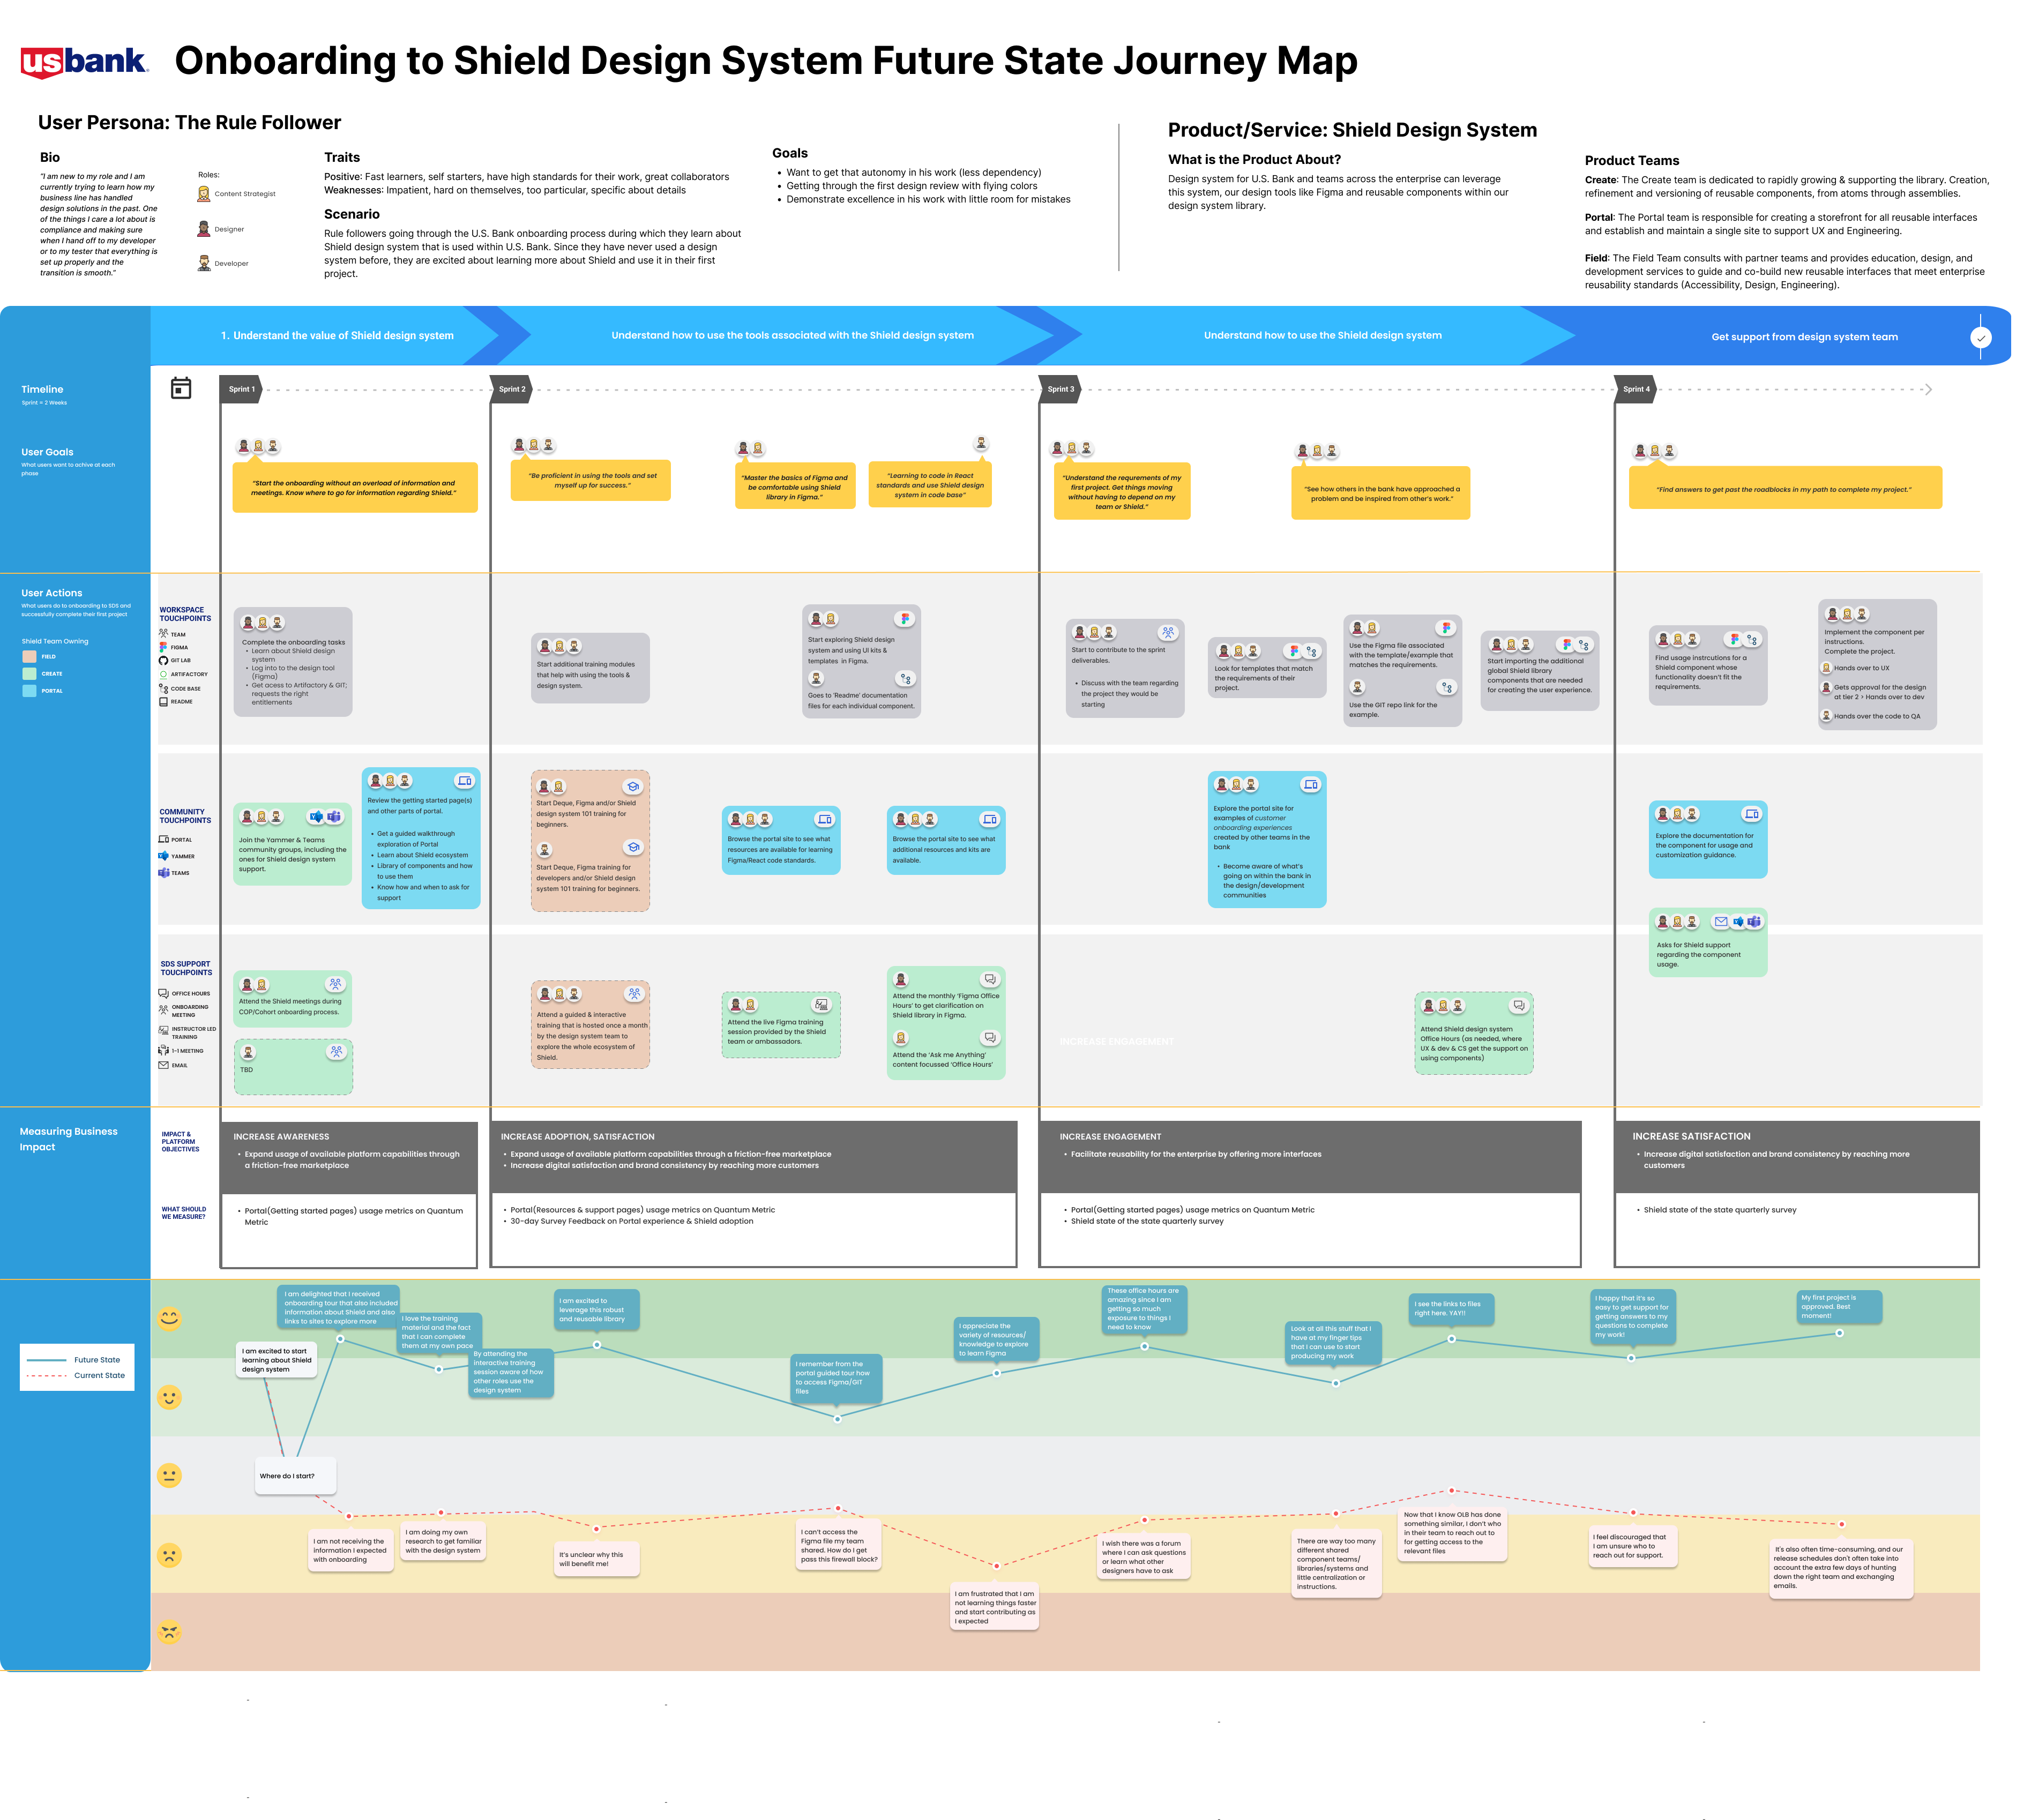The height and width of the screenshot is (1820, 2031).
Task: Select the Sprint 3 timeline marker
Action: (1060, 389)
